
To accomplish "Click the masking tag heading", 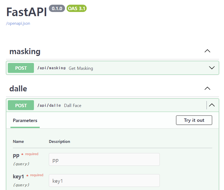I will 25,52.
